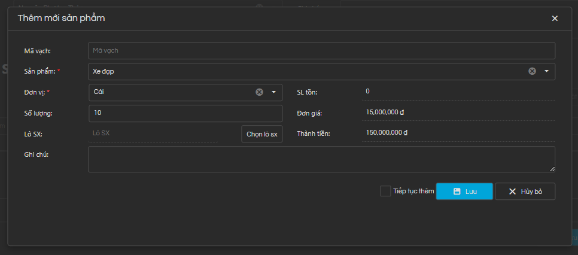The image size is (578, 255).
Task: Open the Đơn vị dropdown arrow
Action: (273, 92)
